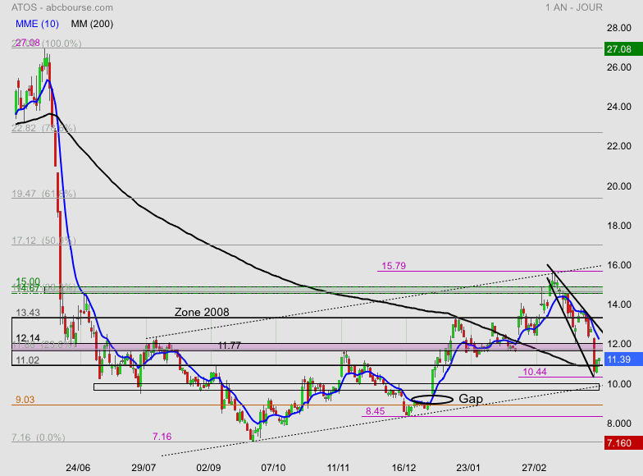Click the 07/10 date axis label
Viewport: 643px width, 476px height.
coord(273,468)
